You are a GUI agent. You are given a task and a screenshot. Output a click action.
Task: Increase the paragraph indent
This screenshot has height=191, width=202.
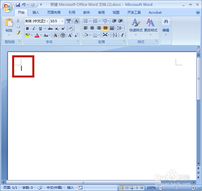pyautogui.click(x=120, y=21)
